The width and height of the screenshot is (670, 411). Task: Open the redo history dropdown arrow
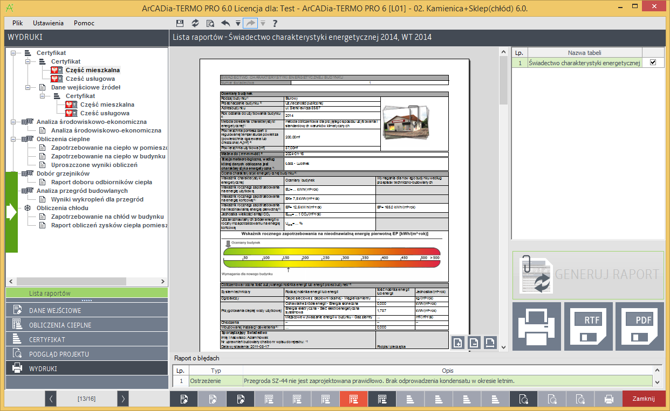click(x=263, y=23)
